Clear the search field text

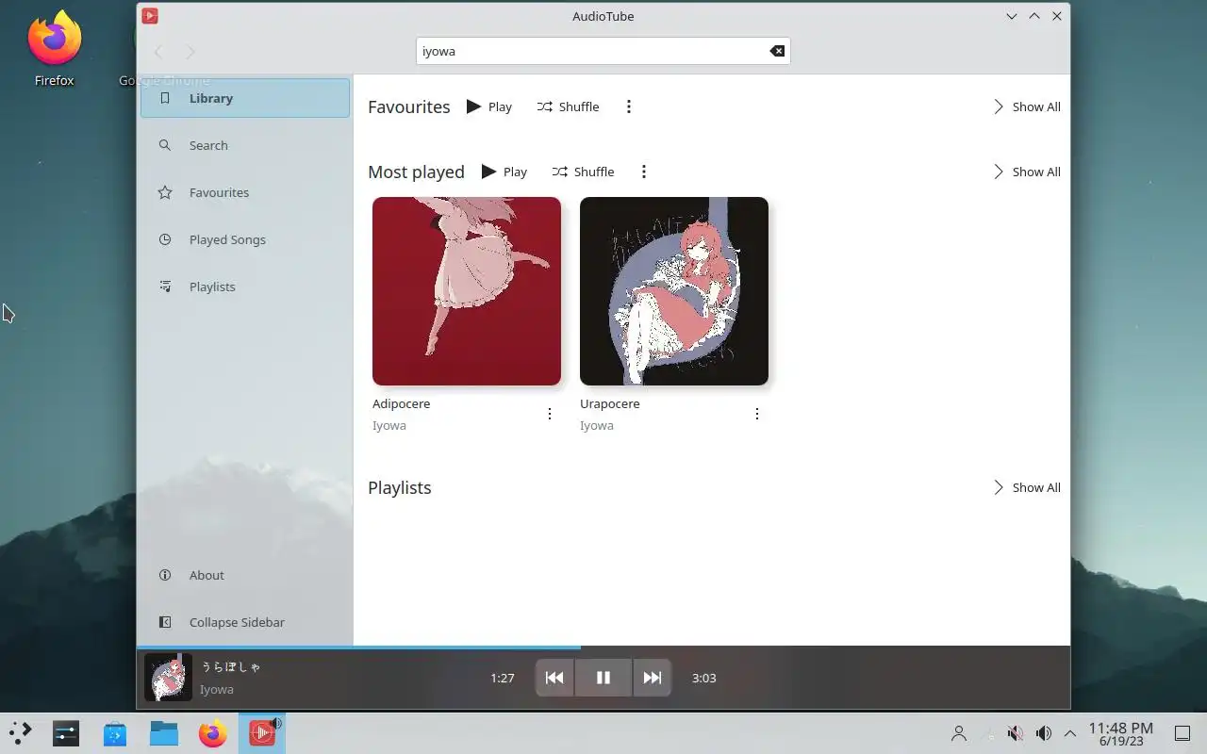(x=777, y=51)
